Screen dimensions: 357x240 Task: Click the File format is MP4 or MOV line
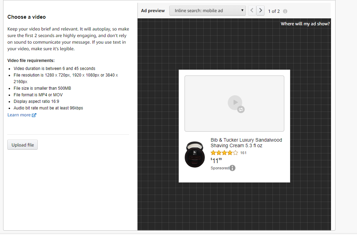(x=38, y=95)
